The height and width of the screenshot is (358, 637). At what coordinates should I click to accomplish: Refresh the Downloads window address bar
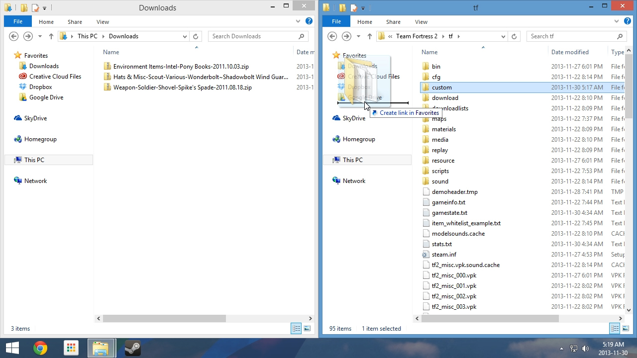[196, 36]
